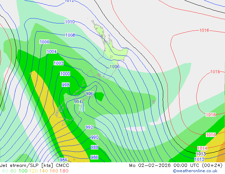Click the 120 kts legend value
225x174 pixels.
tap(33, 171)
